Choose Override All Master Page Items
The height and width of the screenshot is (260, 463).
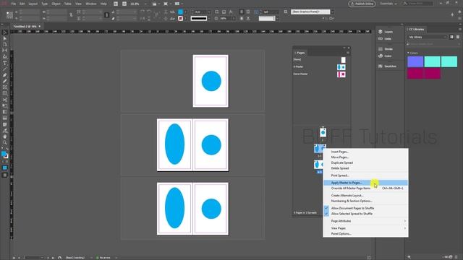[365, 188]
